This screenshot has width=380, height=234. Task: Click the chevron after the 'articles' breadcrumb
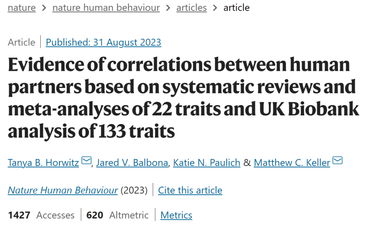215,8
